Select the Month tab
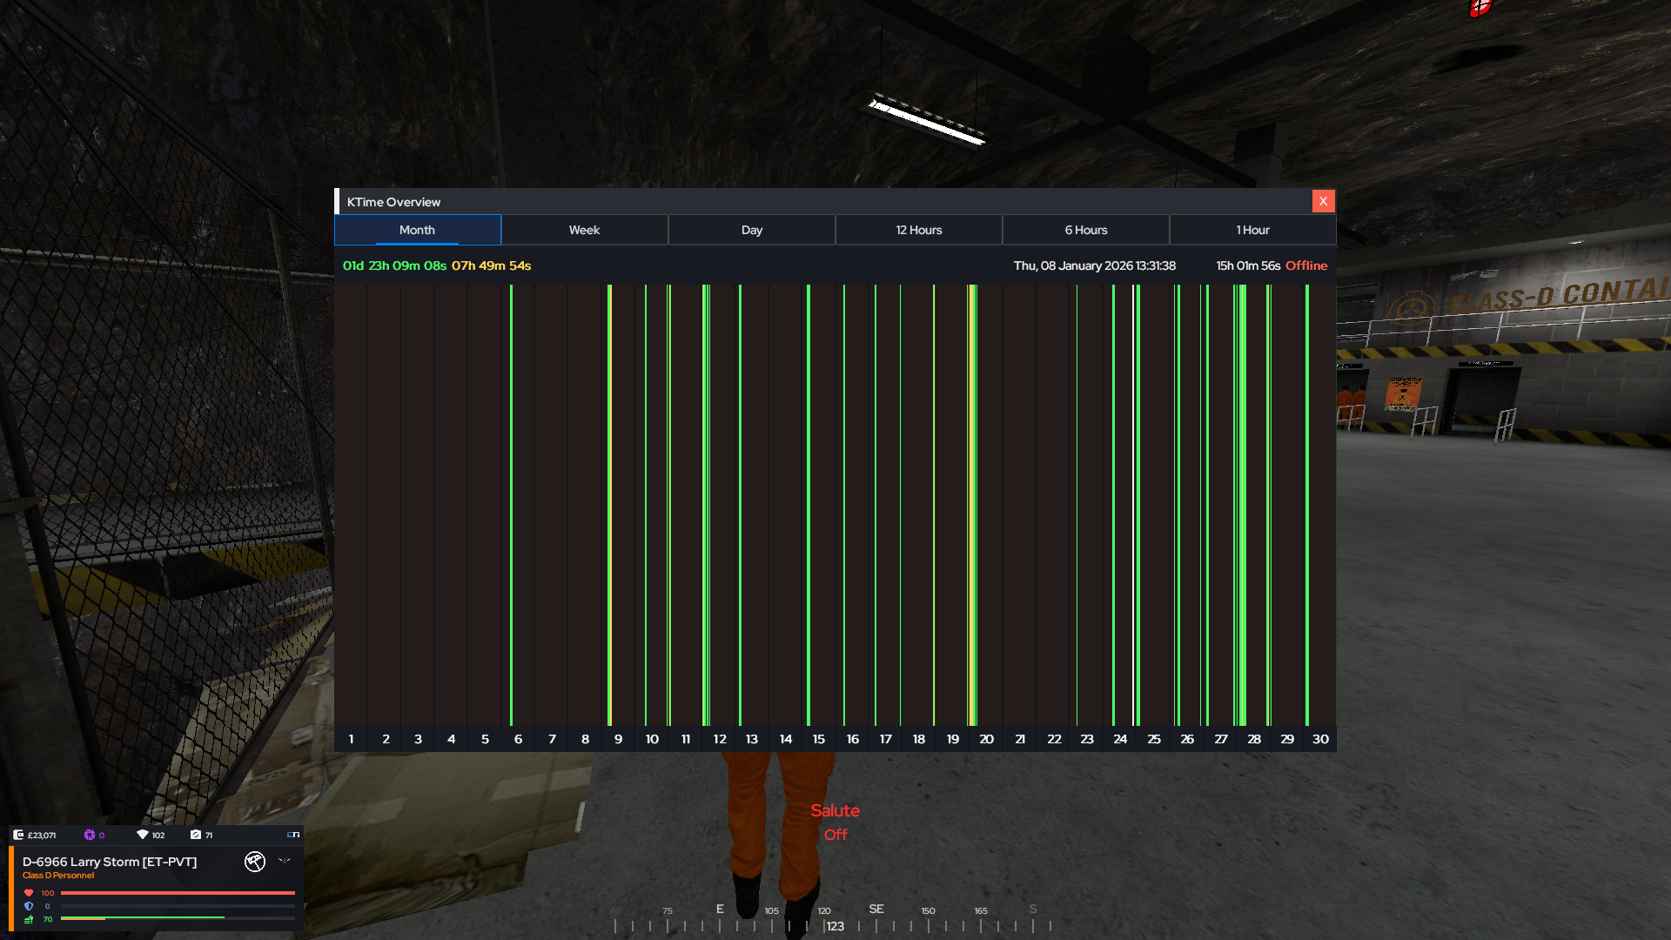 tap(417, 230)
